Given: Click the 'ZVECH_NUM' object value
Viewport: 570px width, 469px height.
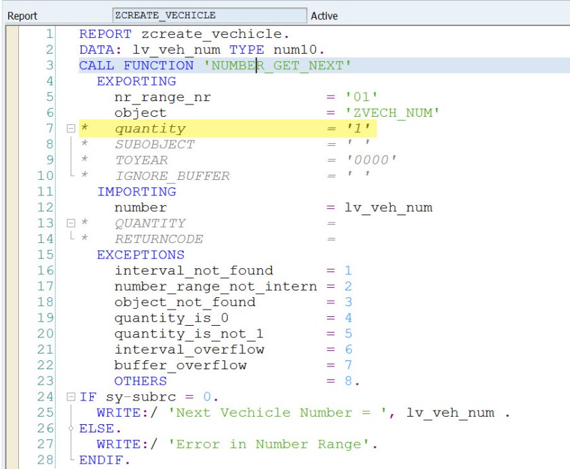Looking at the screenshot, I should coord(388,113).
